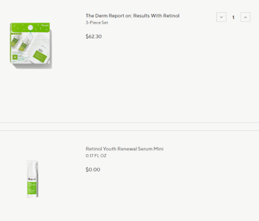Click the divider between the two cart items

point(129,127)
